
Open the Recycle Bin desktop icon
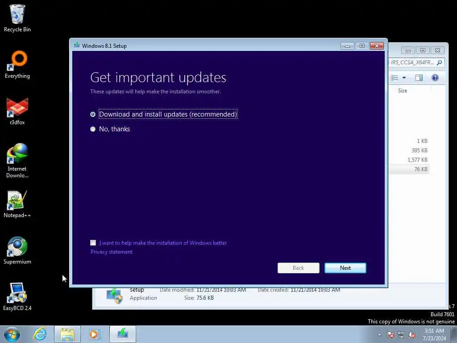17,18
